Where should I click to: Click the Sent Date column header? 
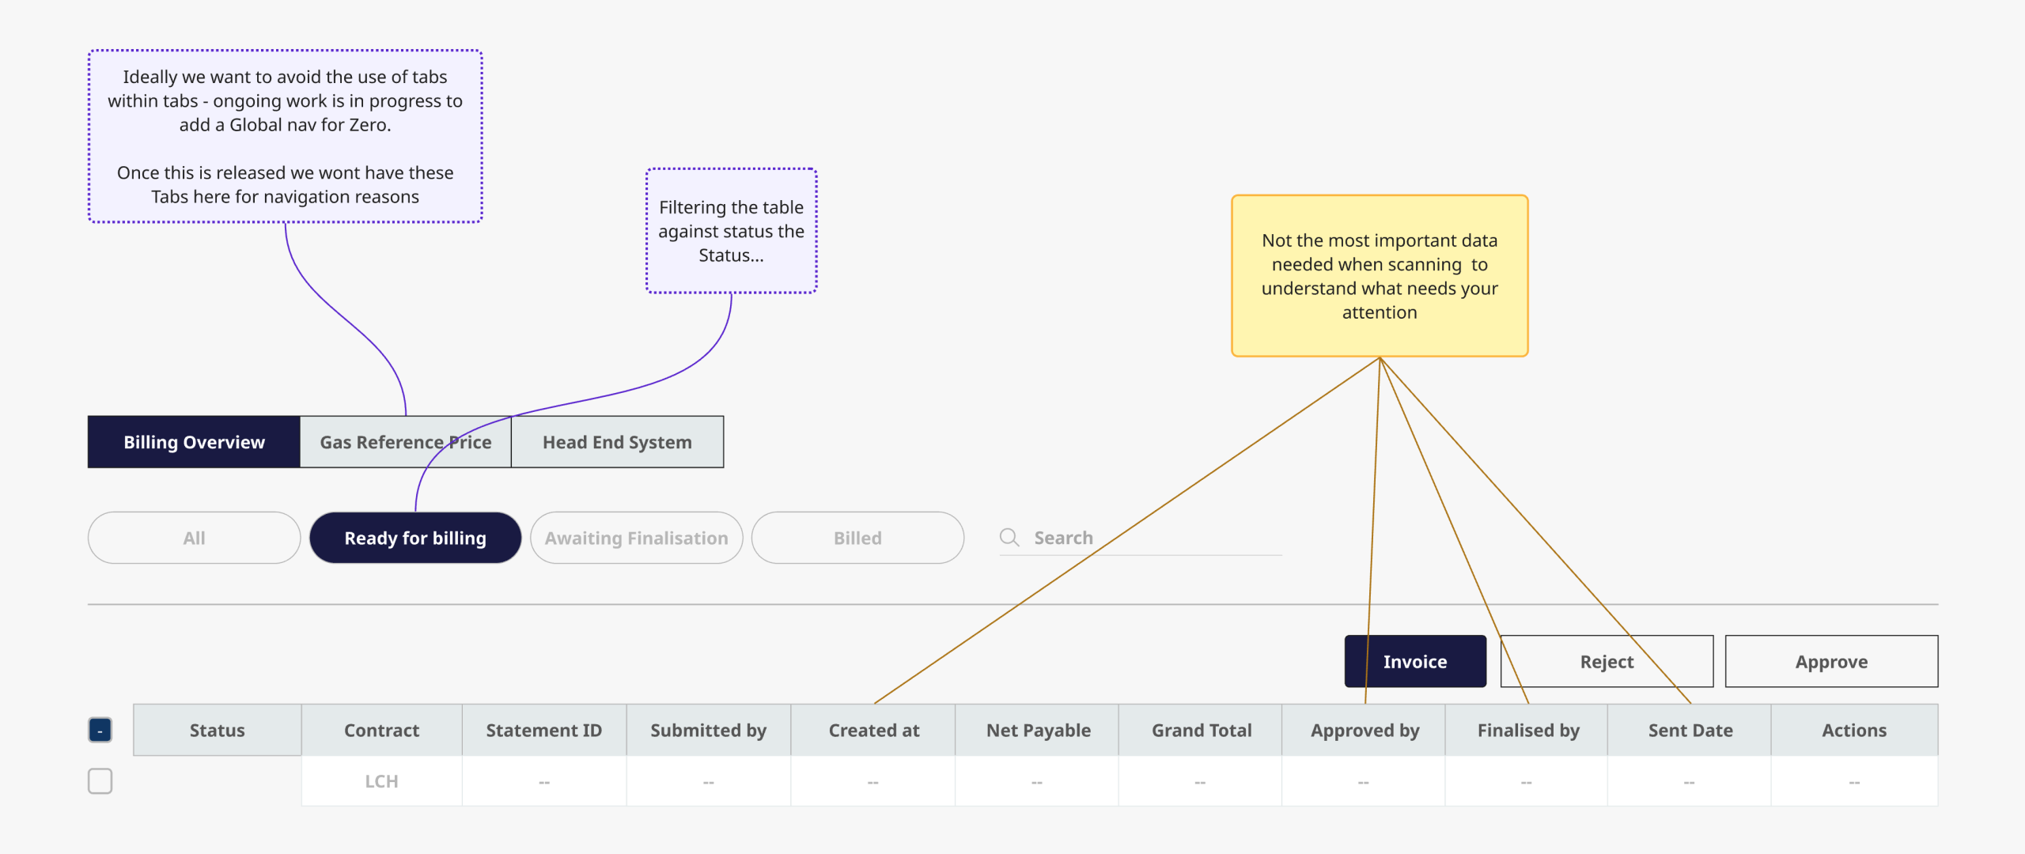(1690, 730)
